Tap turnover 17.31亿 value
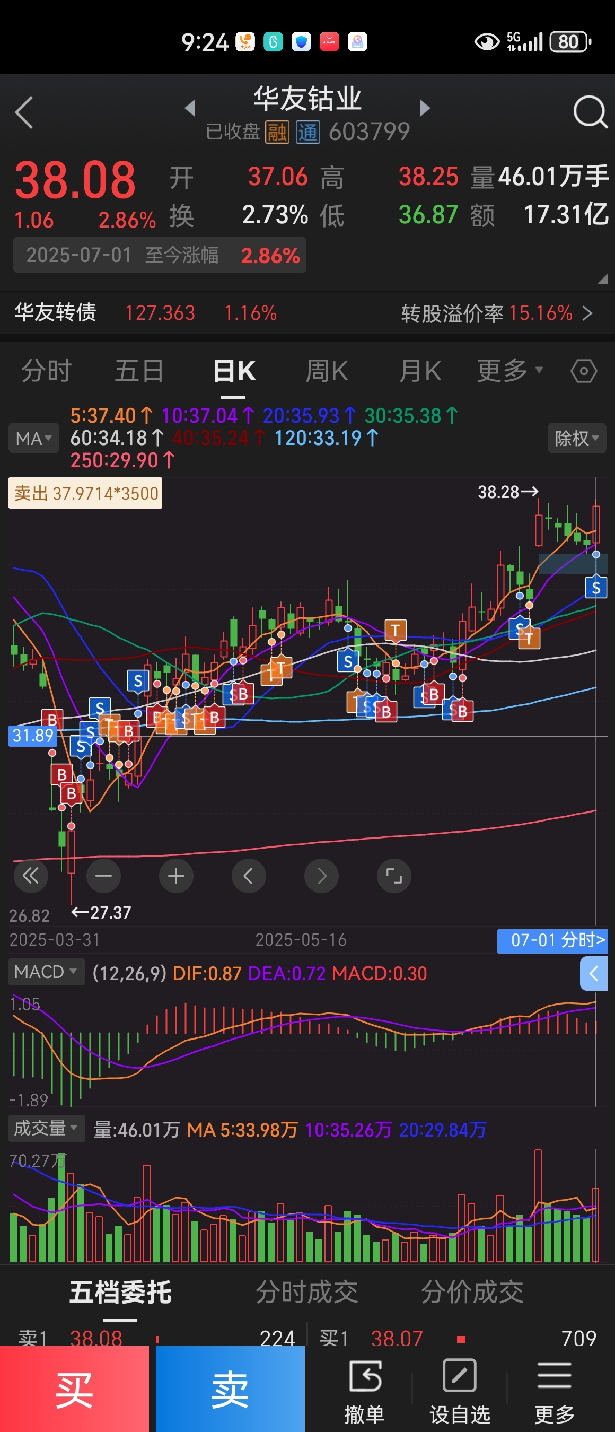This screenshot has width=615, height=1432. (x=566, y=215)
